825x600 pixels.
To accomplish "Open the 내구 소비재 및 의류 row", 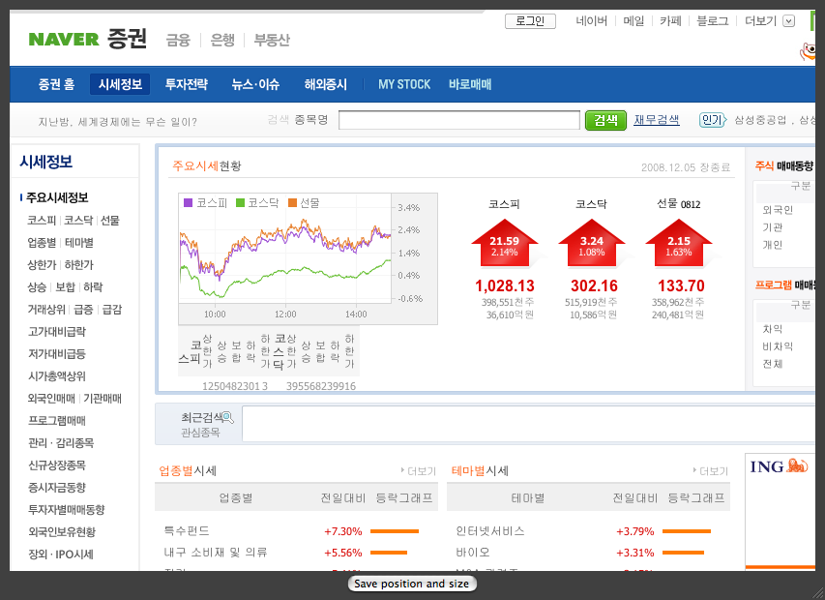I will click(216, 553).
